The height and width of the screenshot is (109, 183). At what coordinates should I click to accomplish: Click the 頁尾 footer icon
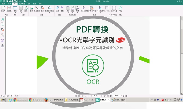(73, 8)
